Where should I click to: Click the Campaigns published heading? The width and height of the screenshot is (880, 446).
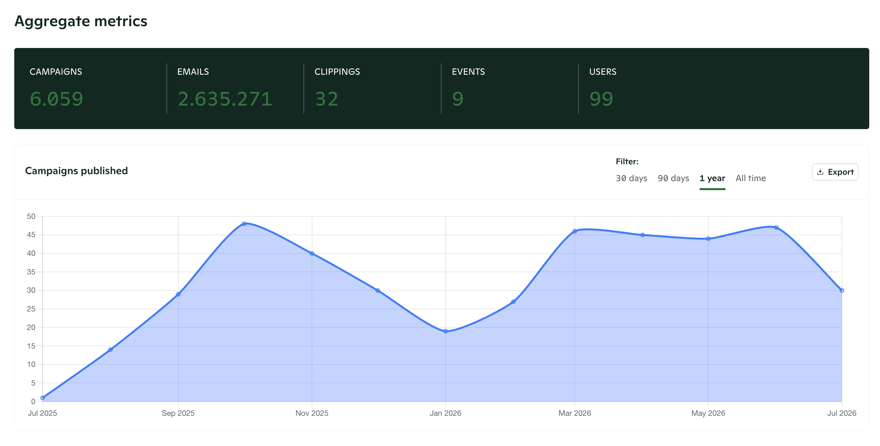[77, 171]
